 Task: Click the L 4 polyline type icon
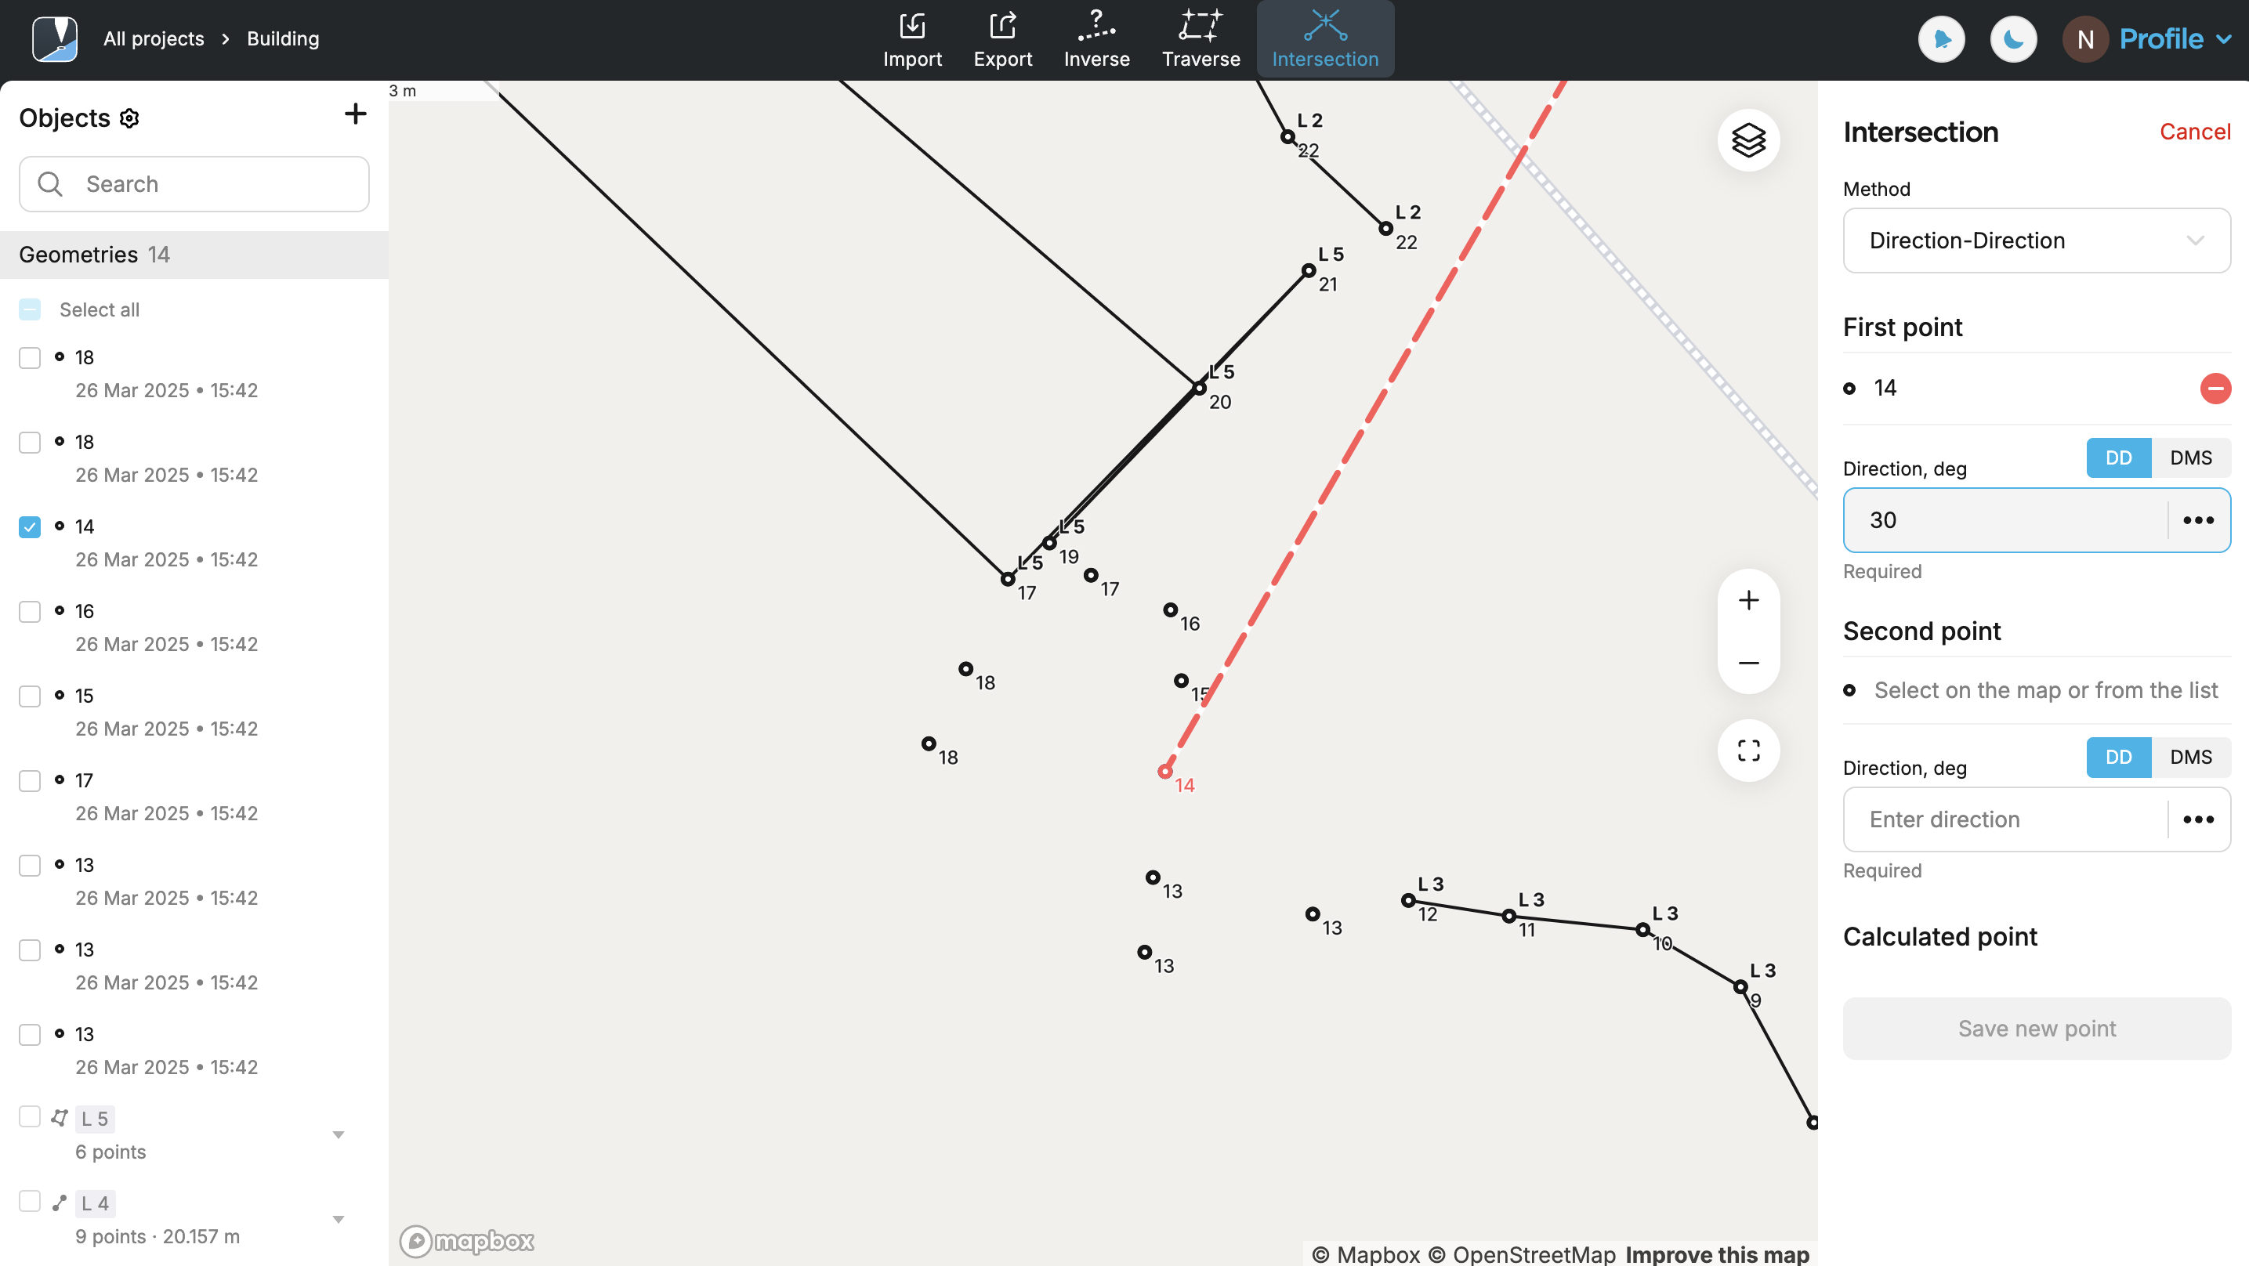pyautogui.click(x=60, y=1203)
